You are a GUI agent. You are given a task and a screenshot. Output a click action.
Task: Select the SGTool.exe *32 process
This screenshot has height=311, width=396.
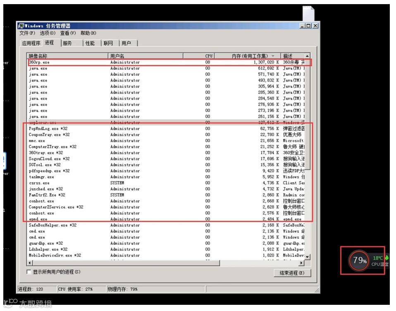pos(166,165)
